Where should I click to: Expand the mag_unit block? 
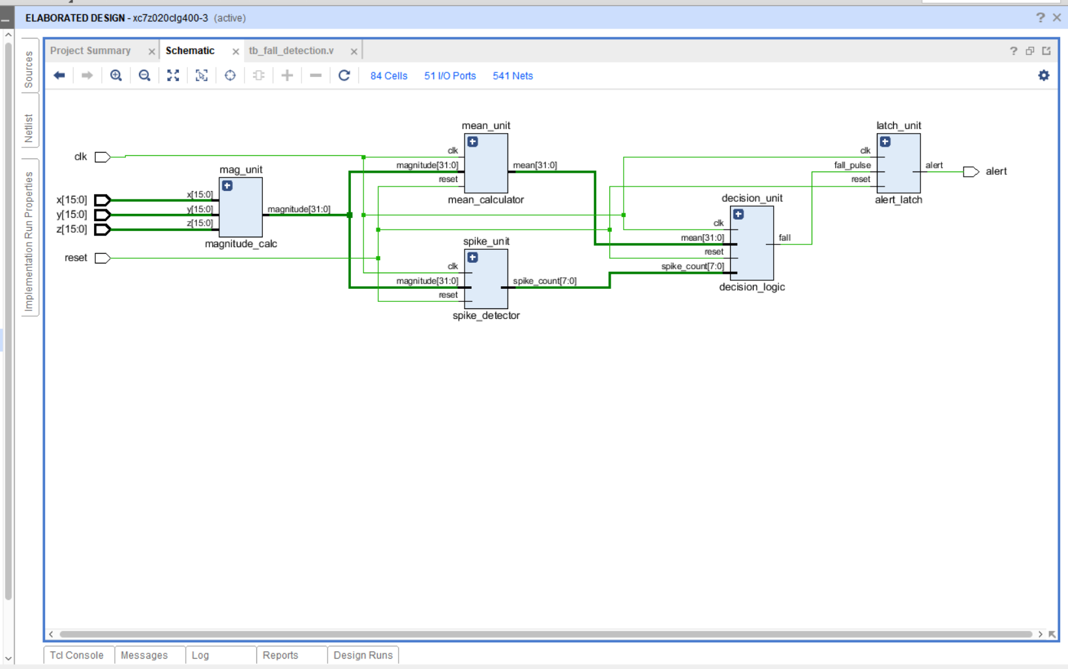click(227, 186)
